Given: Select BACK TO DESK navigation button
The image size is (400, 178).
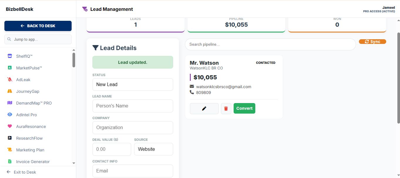Looking at the screenshot, I should [x=38, y=26].
